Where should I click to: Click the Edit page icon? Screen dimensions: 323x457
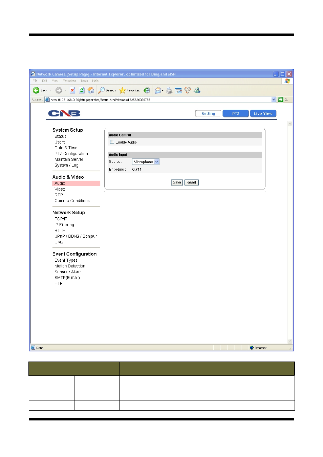[178, 90]
